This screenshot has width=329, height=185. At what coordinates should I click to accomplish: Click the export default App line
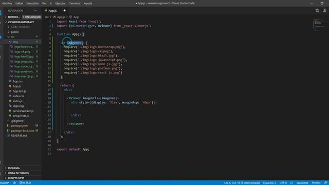[73, 150]
